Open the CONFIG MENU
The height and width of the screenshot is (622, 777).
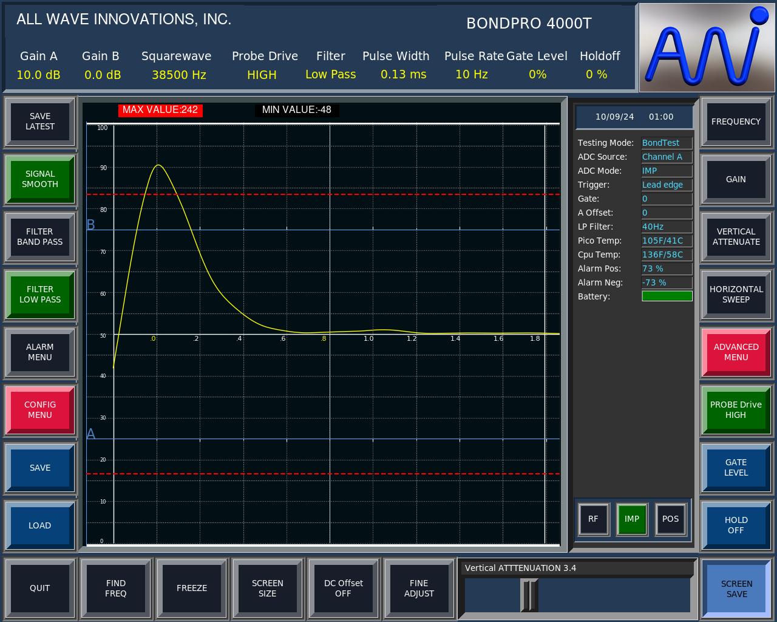pos(40,410)
